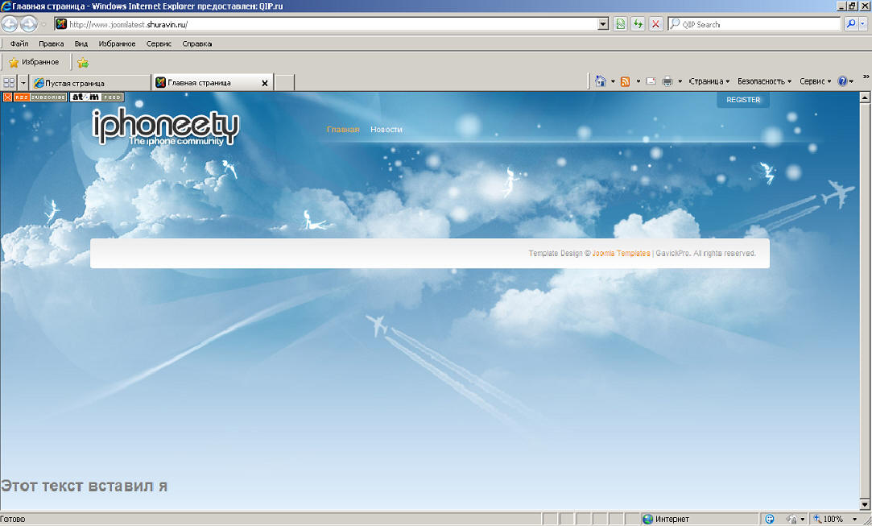Open the Избранное menu in menu bar
872x526 pixels.
(117, 43)
